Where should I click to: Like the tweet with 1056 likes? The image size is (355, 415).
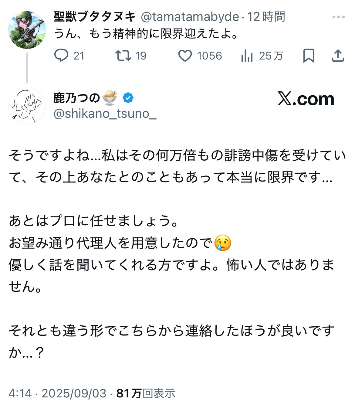pyautogui.click(x=185, y=56)
